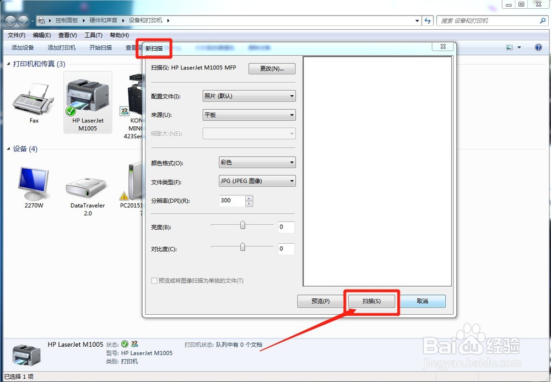
Task: Open the 帮助(H) menu
Action: (119, 35)
